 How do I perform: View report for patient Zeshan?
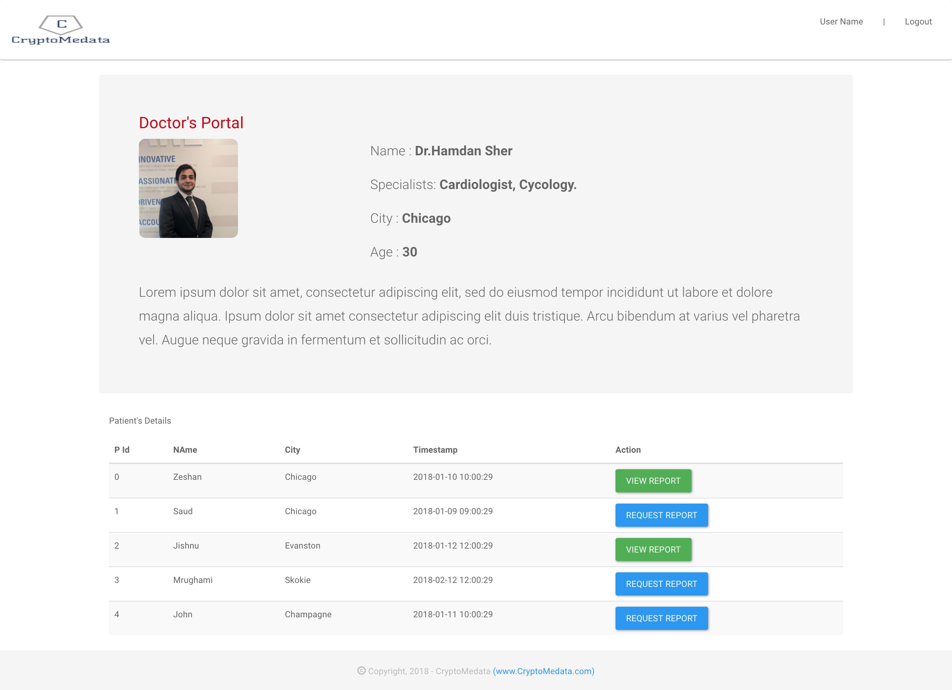[653, 480]
